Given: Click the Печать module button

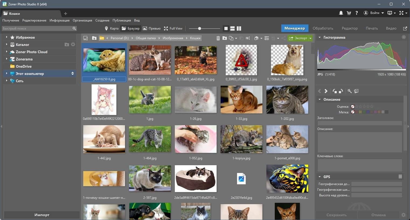Looking at the screenshot, I should tap(372, 28).
